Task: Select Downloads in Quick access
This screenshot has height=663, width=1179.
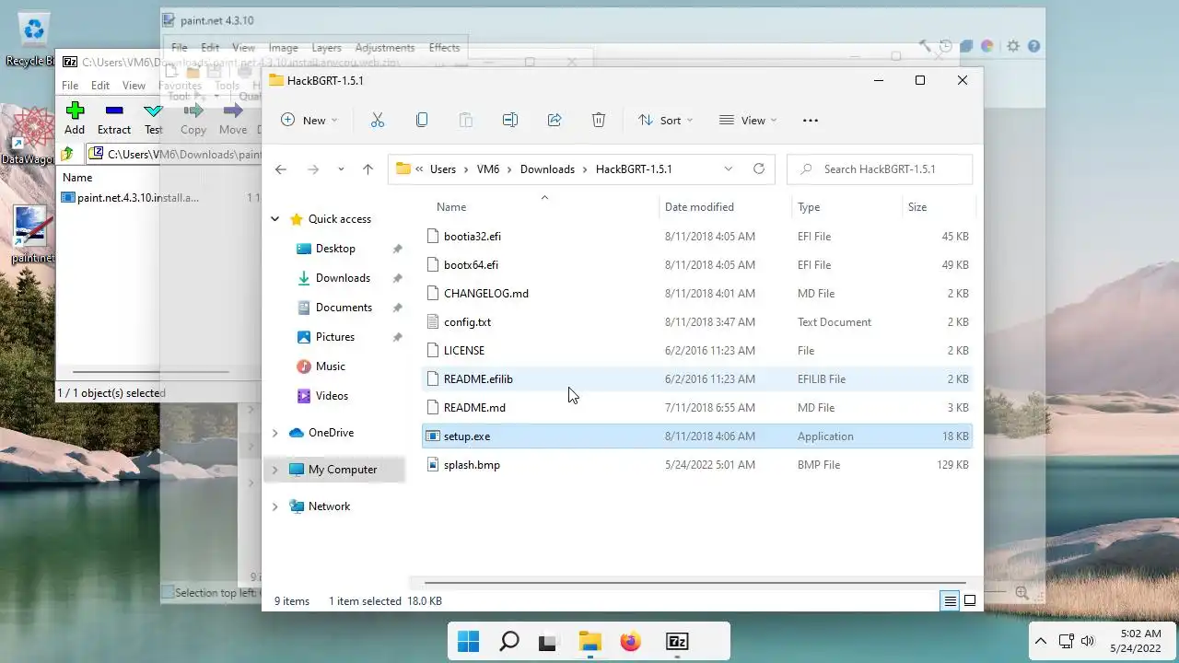Action: pos(343,278)
